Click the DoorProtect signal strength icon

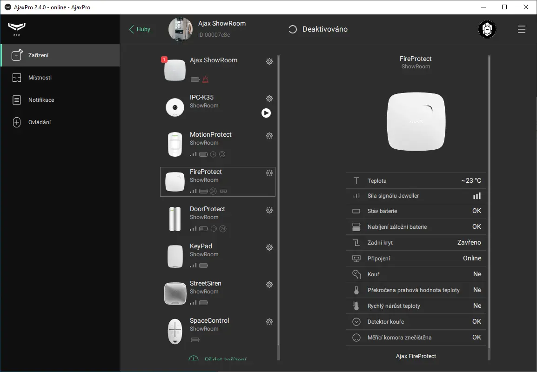[194, 229]
